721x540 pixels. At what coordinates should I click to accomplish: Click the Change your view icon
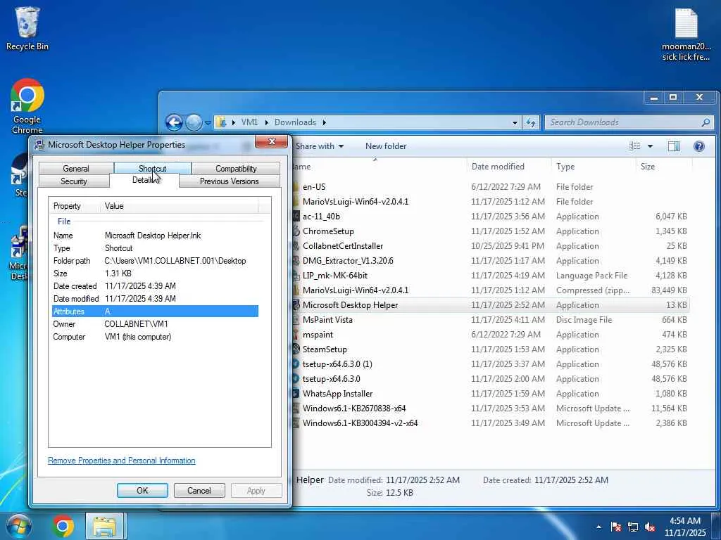(x=635, y=146)
